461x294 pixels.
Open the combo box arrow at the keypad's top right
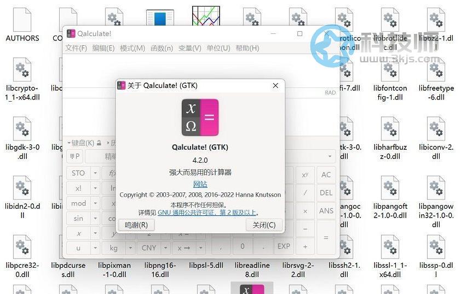pos(330,156)
